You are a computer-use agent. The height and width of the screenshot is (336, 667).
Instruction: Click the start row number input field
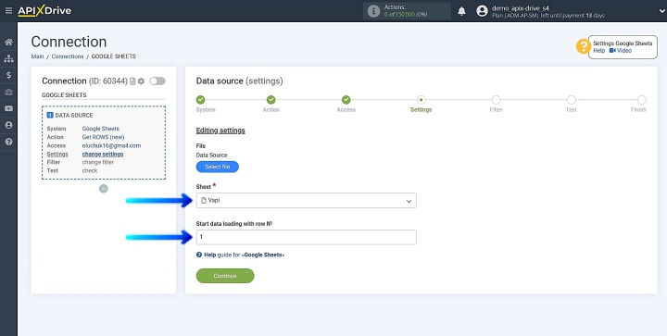pos(307,237)
